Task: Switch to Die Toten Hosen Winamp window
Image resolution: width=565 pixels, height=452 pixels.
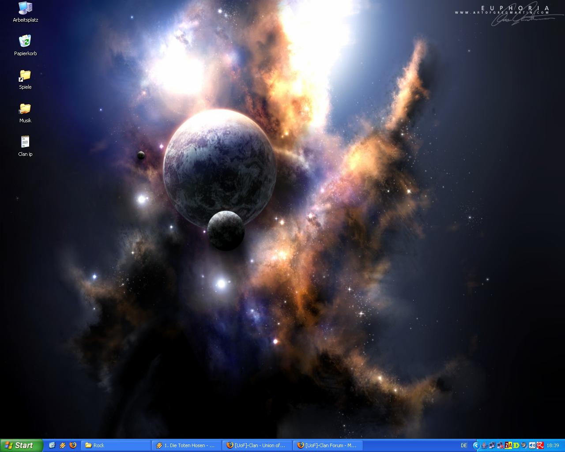Action: point(186,445)
